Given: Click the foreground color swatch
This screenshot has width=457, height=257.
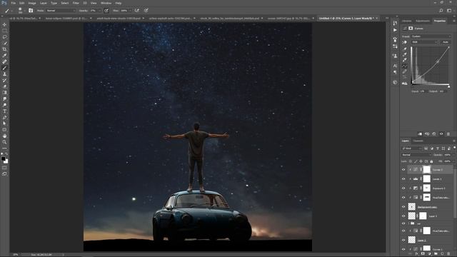Looking at the screenshot, I should (x=3, y=158).
